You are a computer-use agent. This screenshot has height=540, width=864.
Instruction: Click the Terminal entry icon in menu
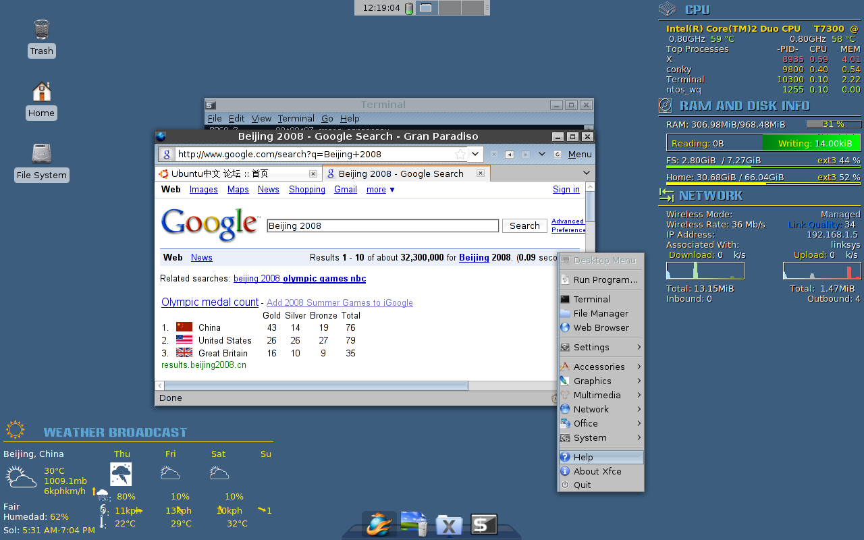pyautogui.click(x=566, y=299)
